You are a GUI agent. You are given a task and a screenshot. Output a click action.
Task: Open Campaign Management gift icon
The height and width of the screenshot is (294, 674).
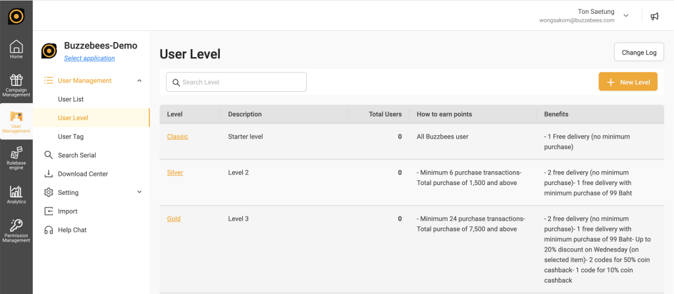[16, 85]
